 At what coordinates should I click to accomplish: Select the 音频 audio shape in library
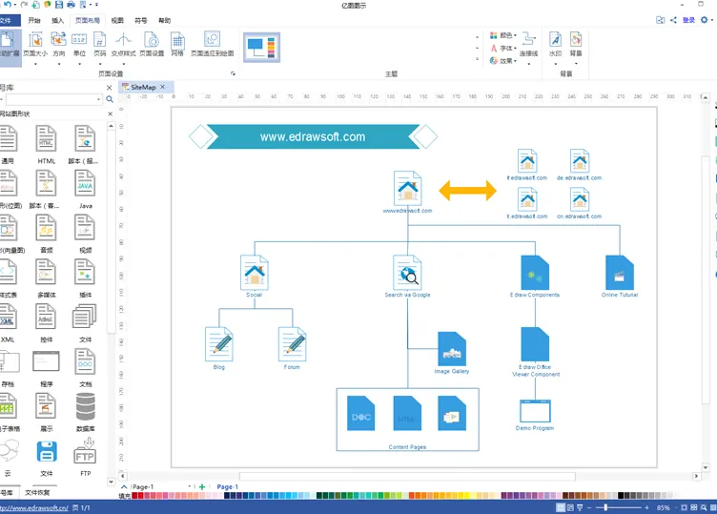pos(46,234)
